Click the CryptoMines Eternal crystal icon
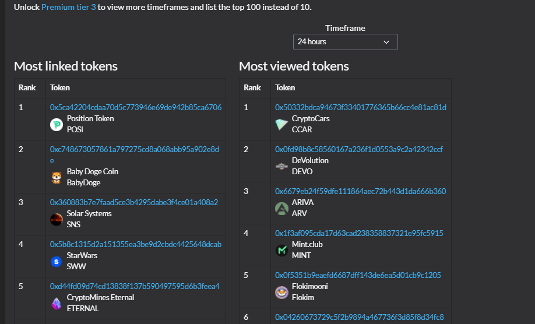The image size is (535, 324). pos(57,303)
